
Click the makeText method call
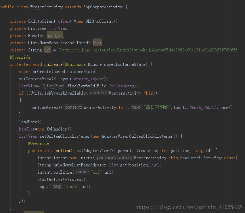51,108
